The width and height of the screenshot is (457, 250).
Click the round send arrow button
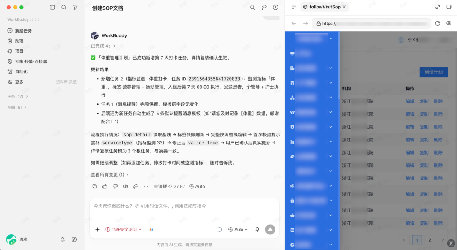(x=270, y=230)
